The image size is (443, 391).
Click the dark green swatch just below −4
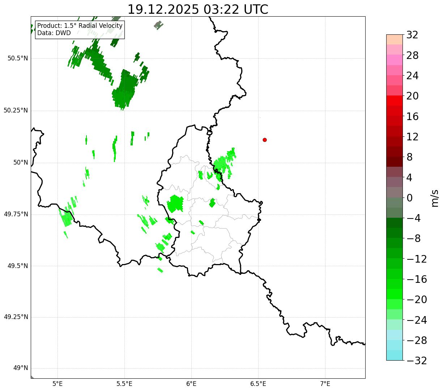tap(395, 223)
